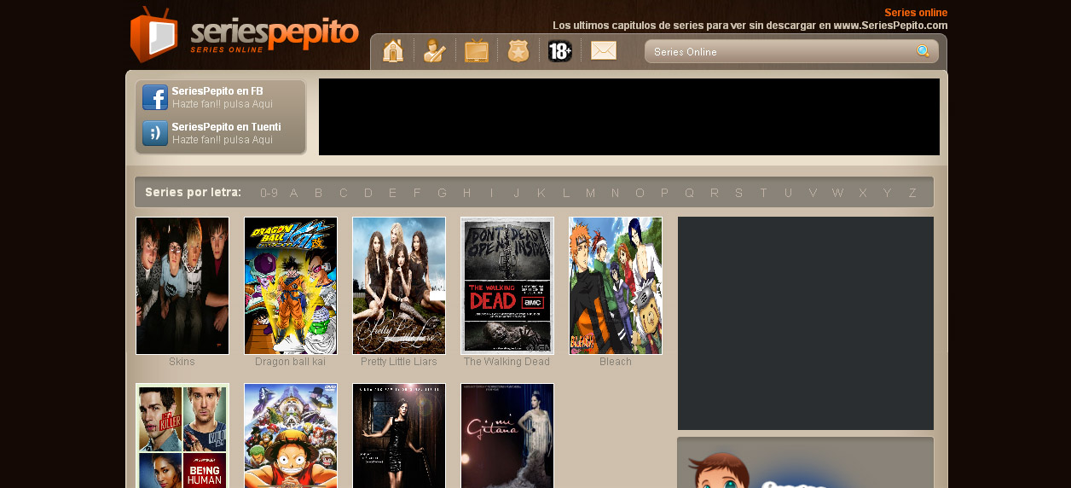Click the Pretty Little Liars title link

(399, 362)
